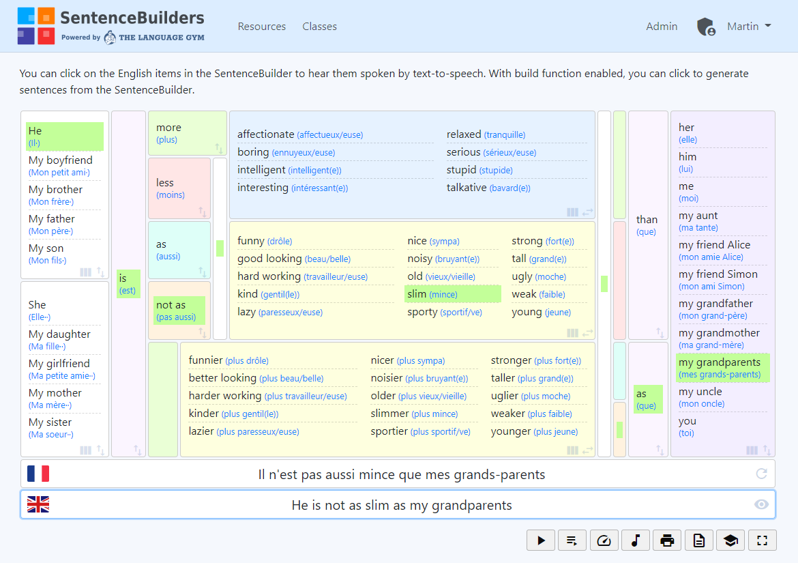Click the Admin link

[662, 27]
